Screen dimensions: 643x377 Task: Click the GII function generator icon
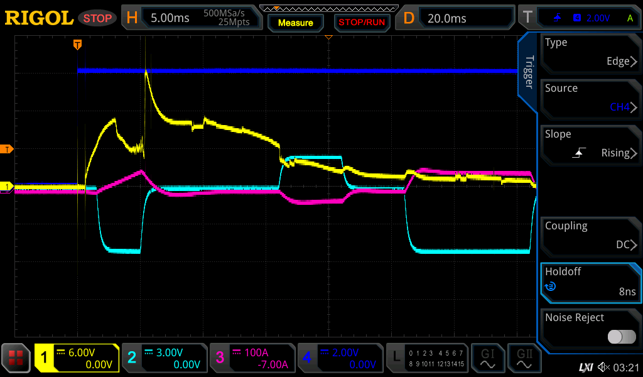pos(524,359)
